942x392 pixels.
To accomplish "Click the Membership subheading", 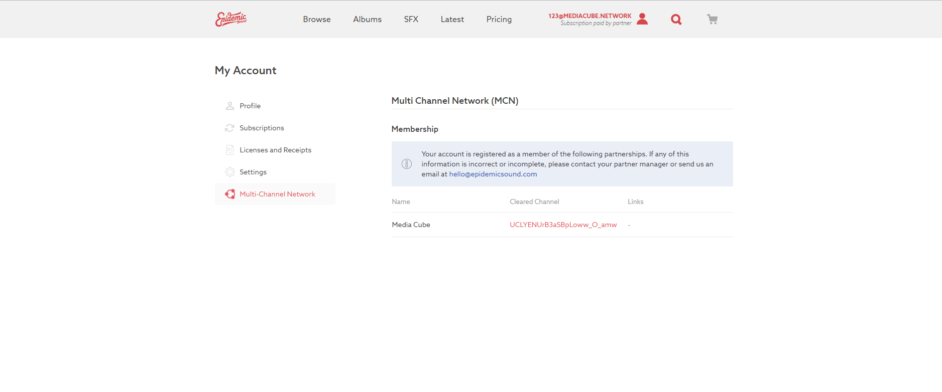I will point(415,129).
